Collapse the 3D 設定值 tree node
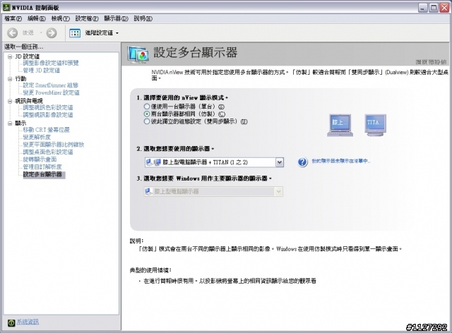The height and width of the screenshot is (333, 452). [10, 56]
